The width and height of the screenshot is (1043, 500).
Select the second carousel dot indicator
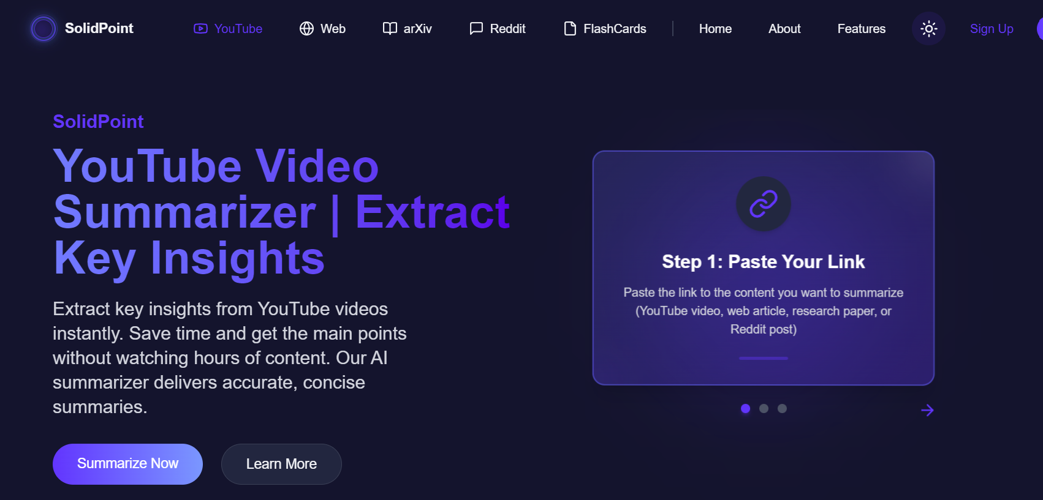pyautogui.click(x=764, y=409)
